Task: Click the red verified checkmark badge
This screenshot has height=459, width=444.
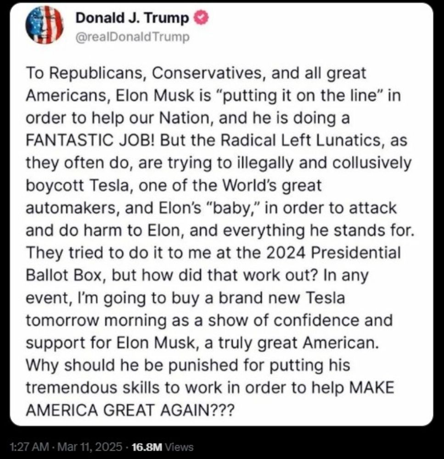Action: (x=202, y=18)
